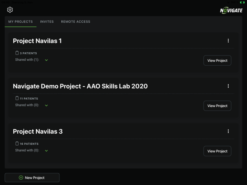Click the Navigate logo

coord(231,10)
